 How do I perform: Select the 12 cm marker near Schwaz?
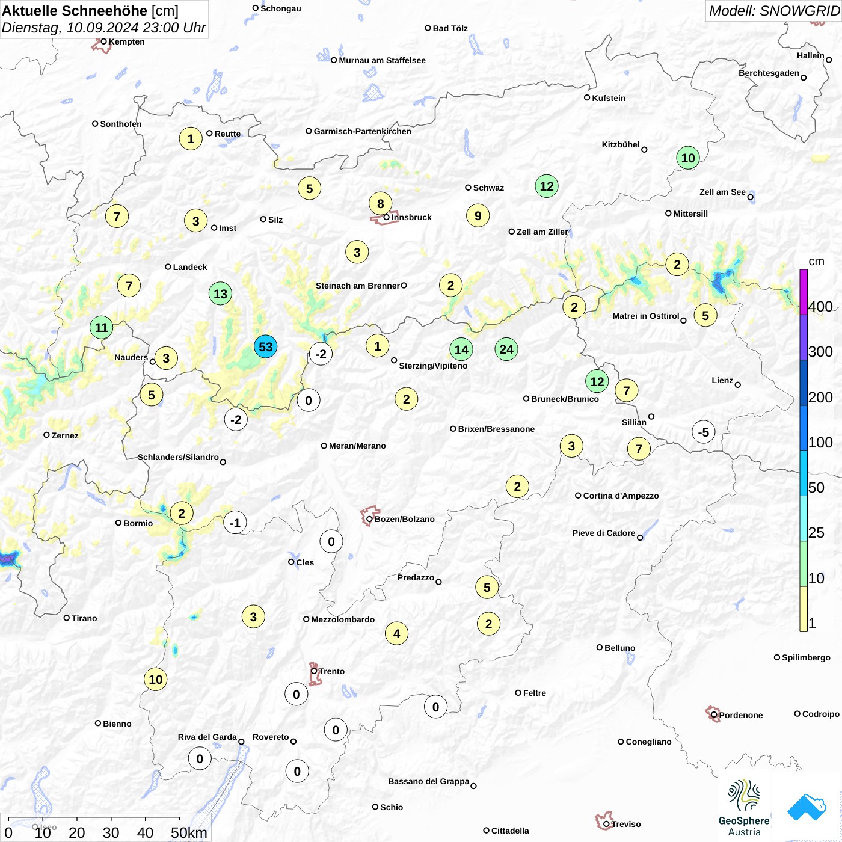(x=547, y=186)
